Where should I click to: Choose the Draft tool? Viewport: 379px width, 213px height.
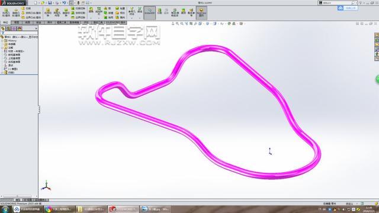[x=108, y=13]
